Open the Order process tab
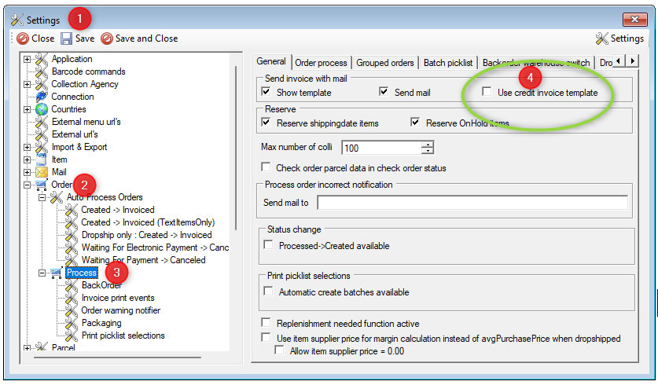The width and height of the screenshot is (658, 385). 321,63
